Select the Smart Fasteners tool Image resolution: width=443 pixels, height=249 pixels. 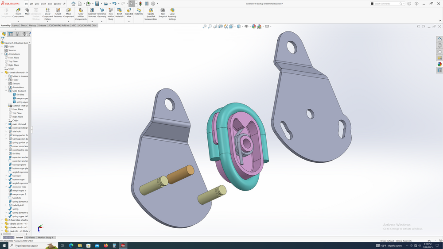58,12
